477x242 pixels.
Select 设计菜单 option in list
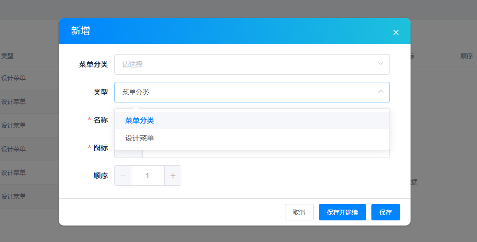(x=252, y=138)
